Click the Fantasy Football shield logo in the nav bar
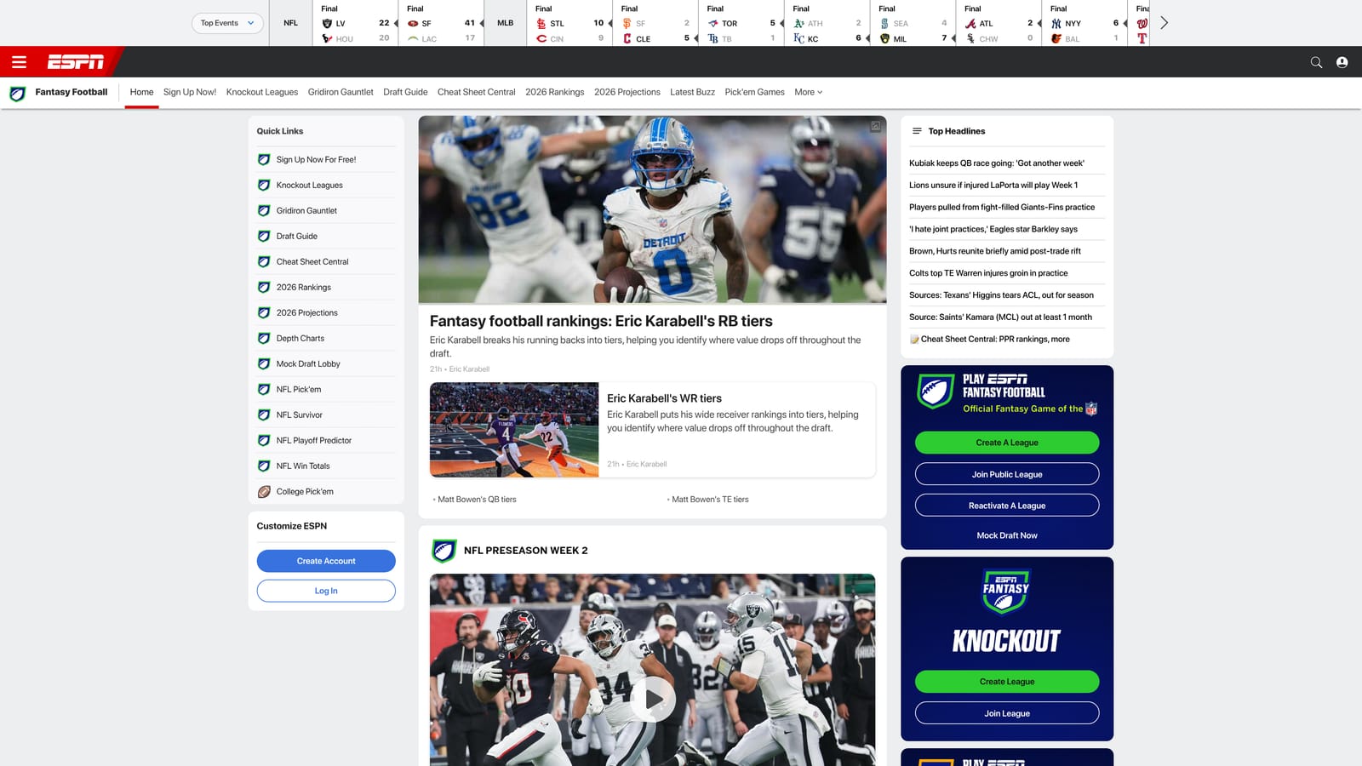 pyautogui.click(x=17, y=93)
